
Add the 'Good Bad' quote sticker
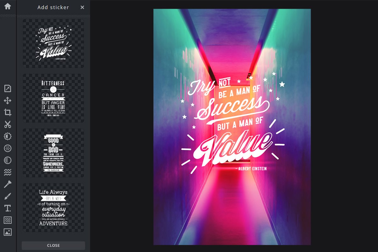54,153
